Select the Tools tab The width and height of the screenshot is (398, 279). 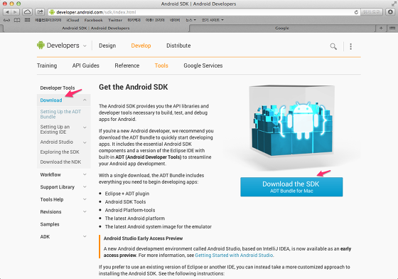coord(161,65)
